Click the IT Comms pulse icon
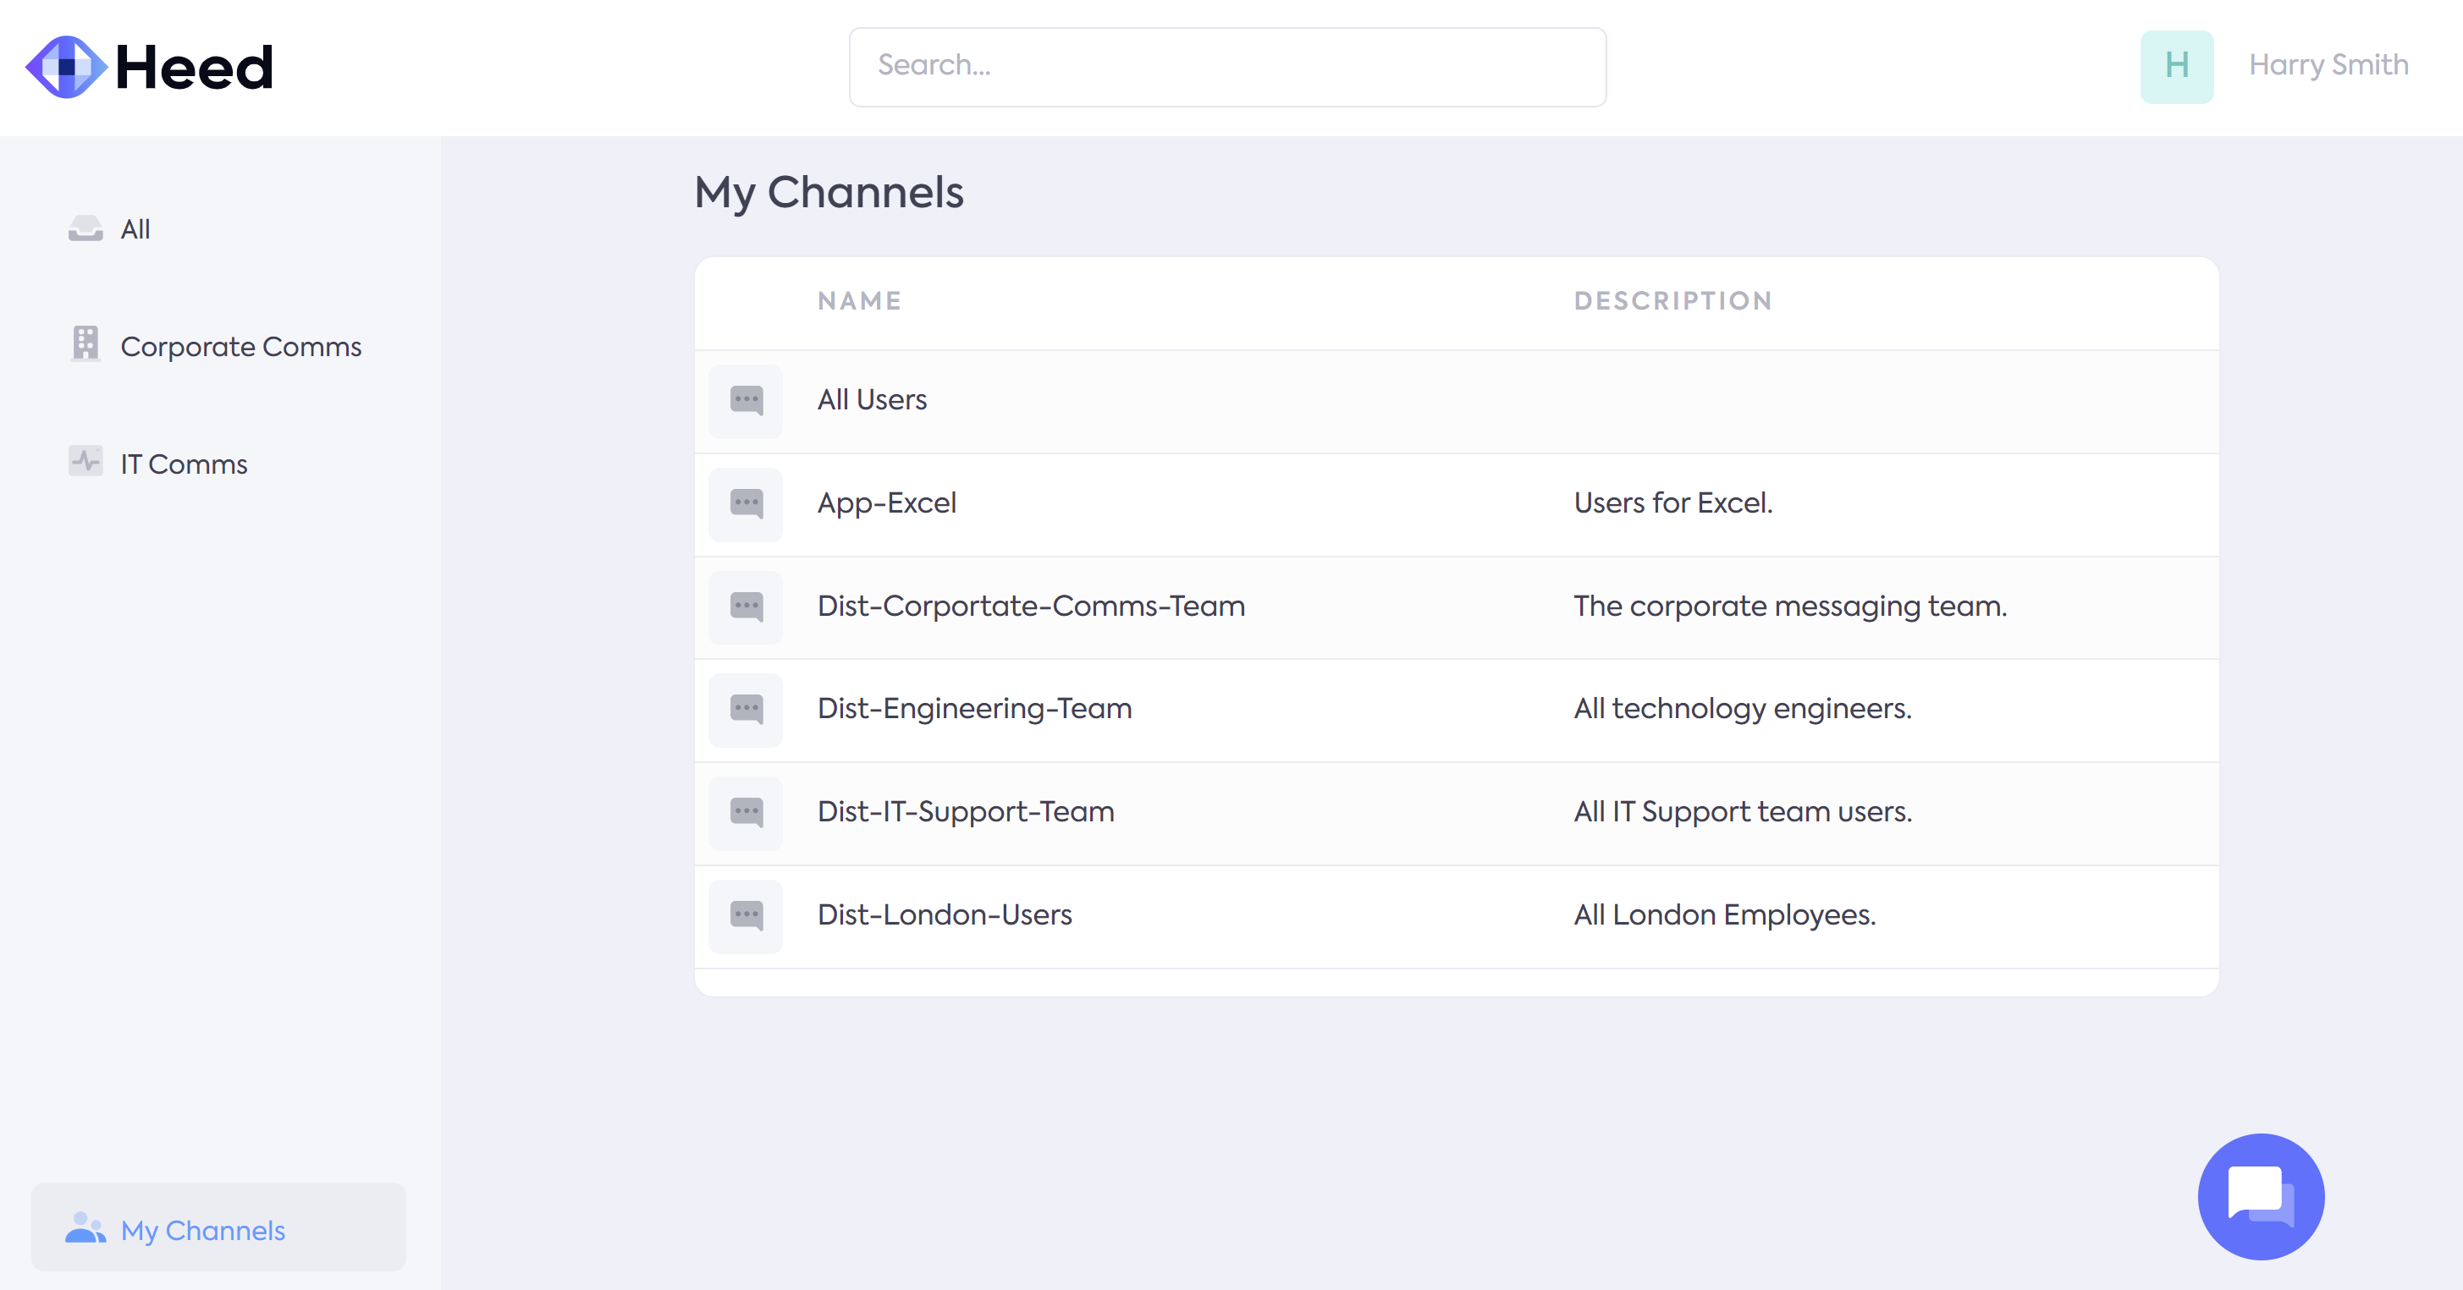 (85, 462)
